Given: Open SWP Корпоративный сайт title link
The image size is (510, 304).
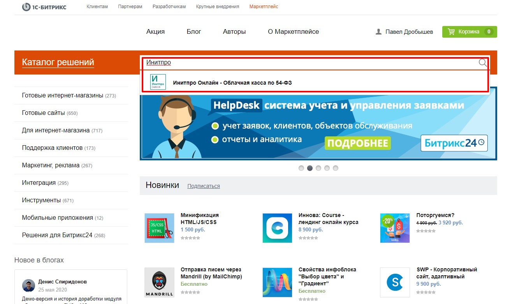Looking at the screenshot, I should (447, 273).
